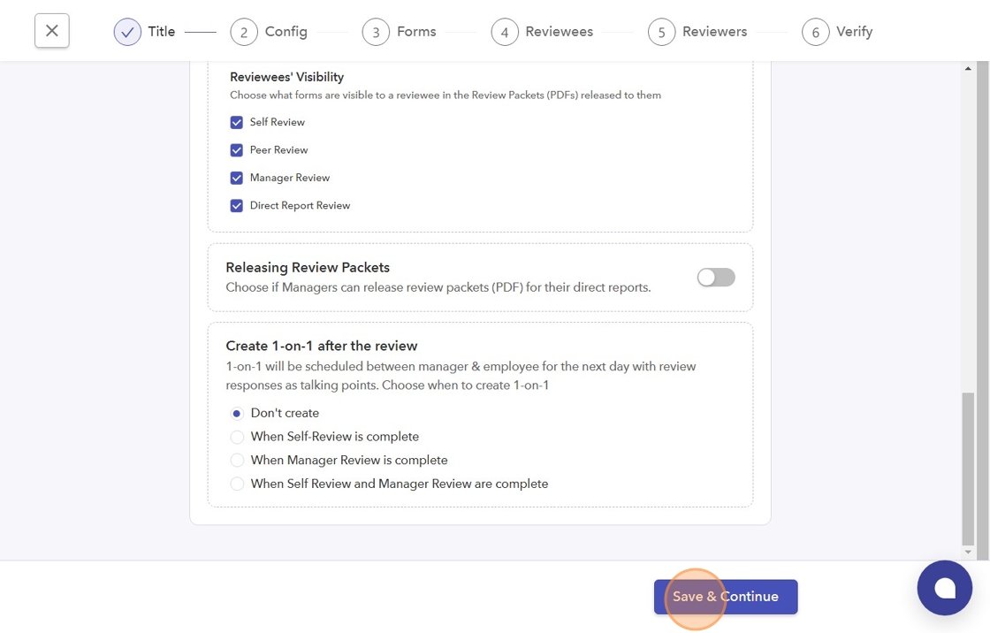Uncheck the Direct Report Review checkbox

pos(237,206)
